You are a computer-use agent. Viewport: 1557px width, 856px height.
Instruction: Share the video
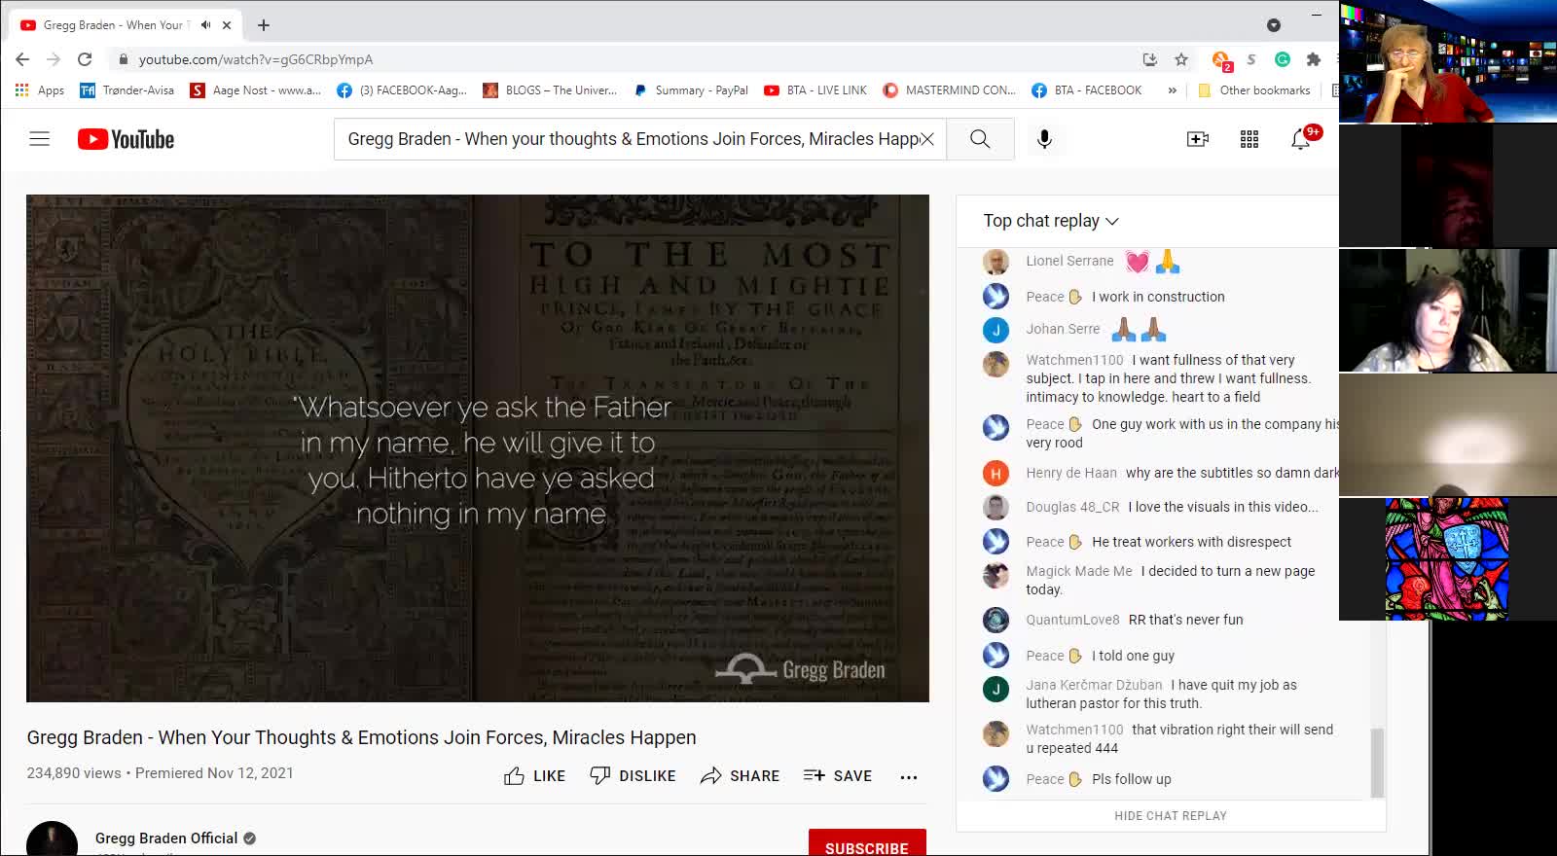pyautogui.click(x=740, y=775)
